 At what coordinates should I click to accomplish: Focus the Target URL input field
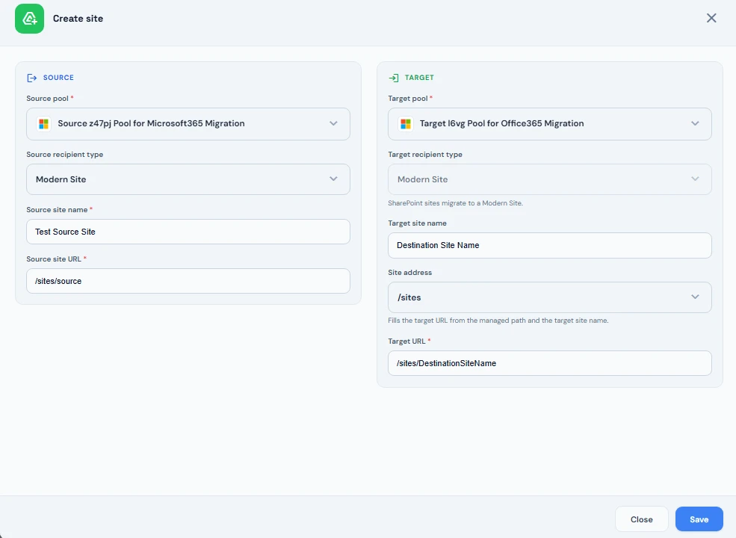point(550,363)
